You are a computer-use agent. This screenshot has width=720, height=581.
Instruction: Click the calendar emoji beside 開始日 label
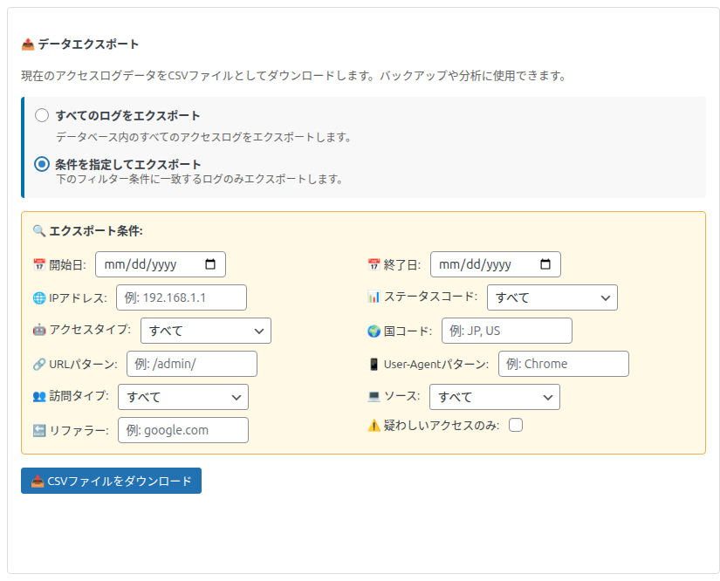point(39,264)
